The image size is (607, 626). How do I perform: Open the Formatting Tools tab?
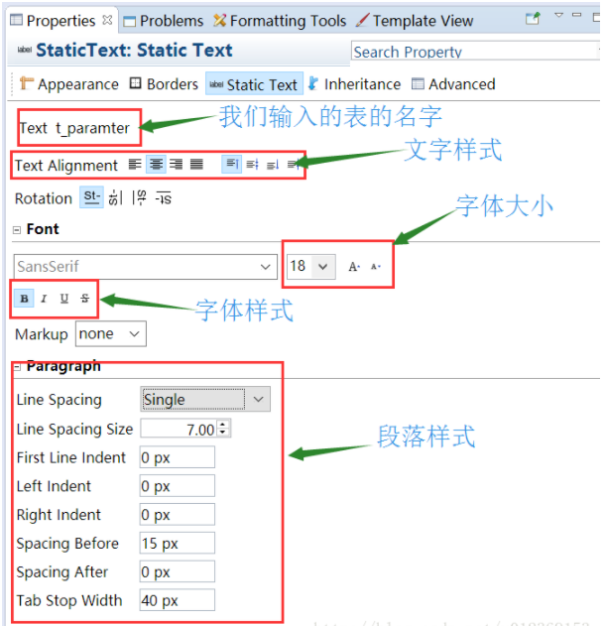pyautogui.click(x=280, y=21)
